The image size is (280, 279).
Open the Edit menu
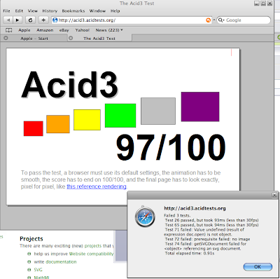point(19,11)
